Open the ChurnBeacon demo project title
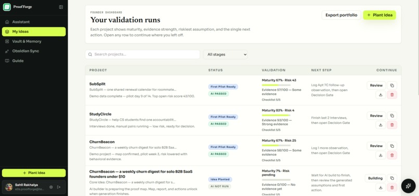 (102, 142)
